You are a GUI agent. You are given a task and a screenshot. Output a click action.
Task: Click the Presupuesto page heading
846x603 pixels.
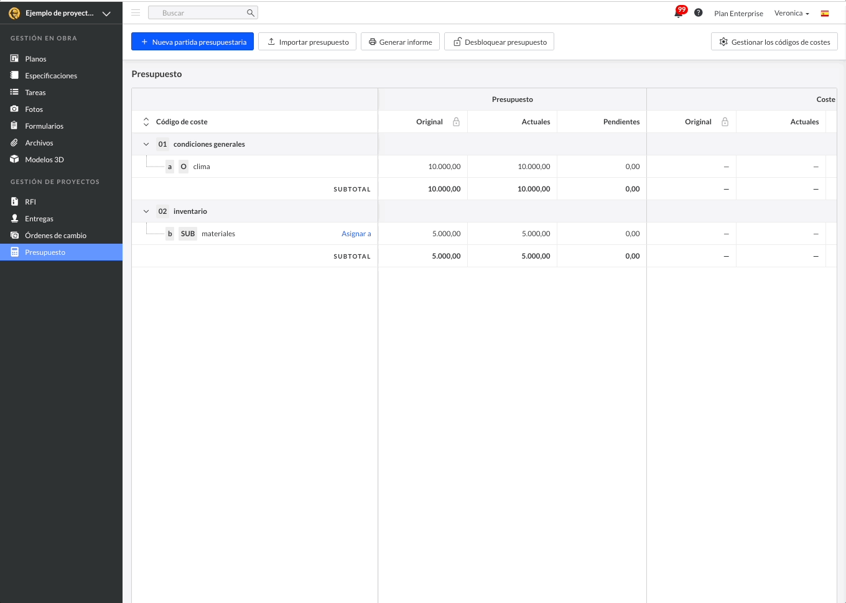click(x=157, y=74)
